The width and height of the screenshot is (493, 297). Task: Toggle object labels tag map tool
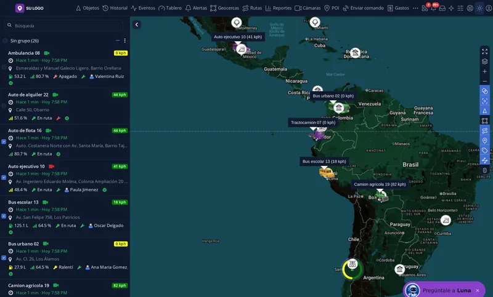[x=485, y=151]
